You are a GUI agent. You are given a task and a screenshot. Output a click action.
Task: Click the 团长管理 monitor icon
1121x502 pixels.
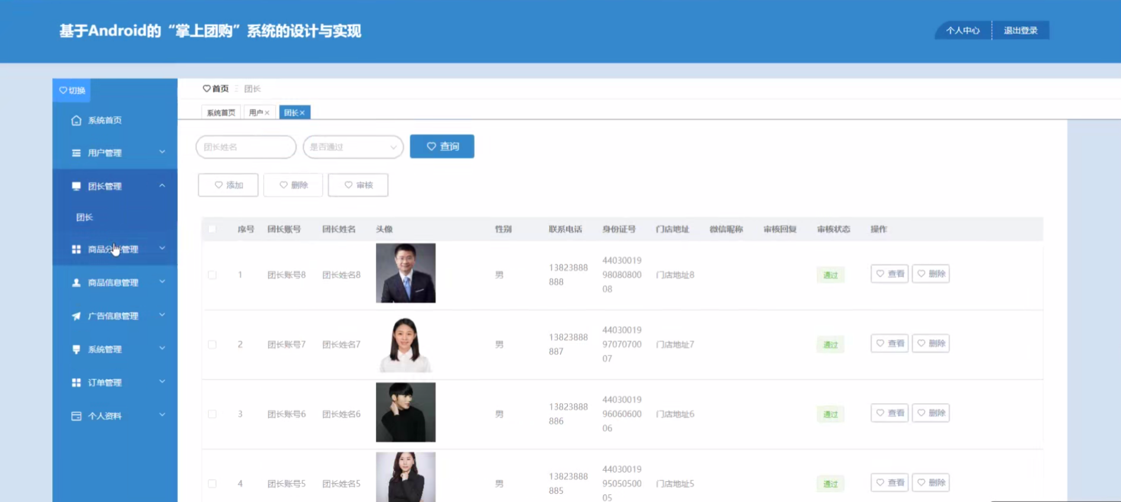click(x=76, y=186)
